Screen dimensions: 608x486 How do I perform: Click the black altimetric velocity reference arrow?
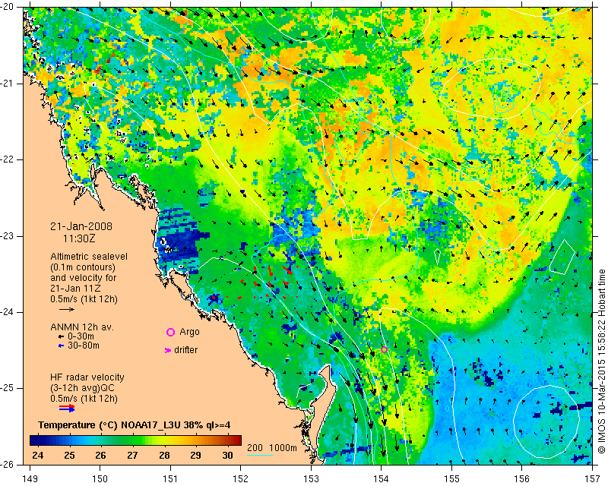pyautogui.click(x=67, y=309)
